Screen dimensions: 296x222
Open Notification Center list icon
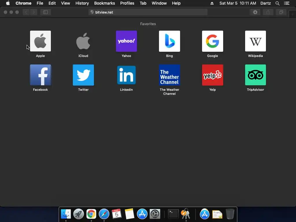(x=287, y=3)
